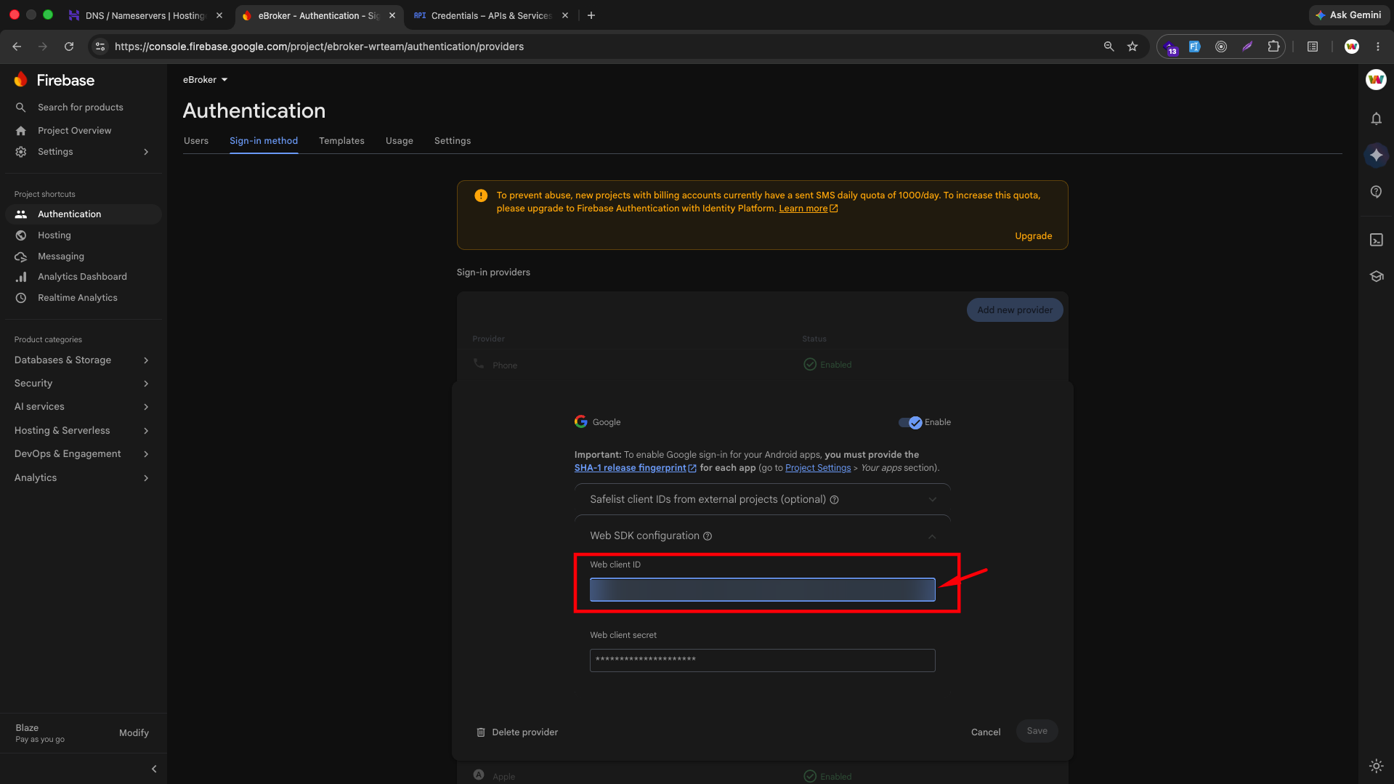Click the Web client ID field
The image size is (1394, 784).
(x=762, y=590)
